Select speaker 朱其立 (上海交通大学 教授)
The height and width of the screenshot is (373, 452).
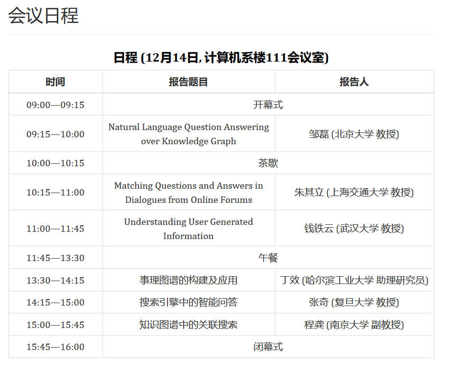354,192
